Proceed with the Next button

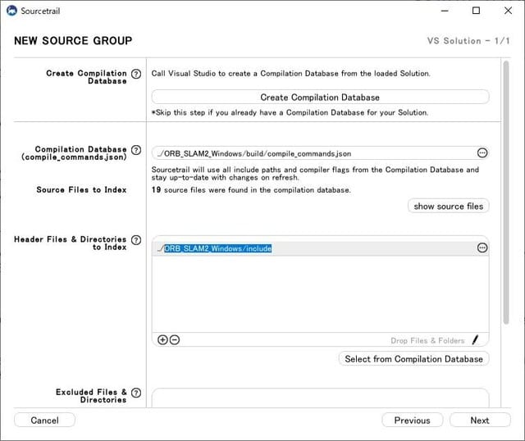pos(480,421)
